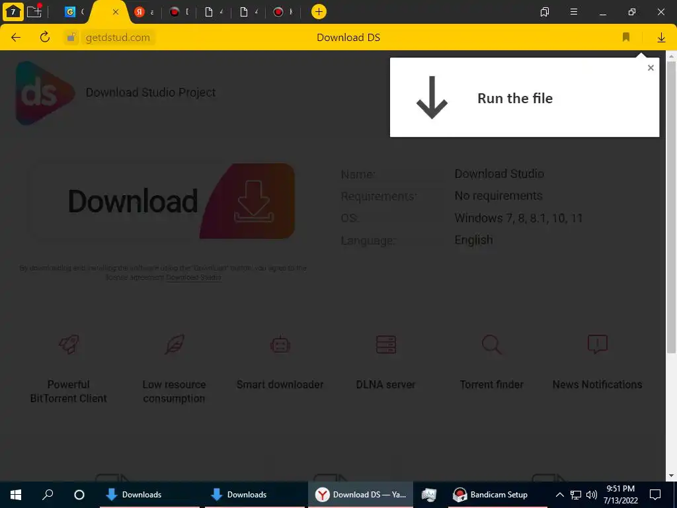The height and width of the screenshot is (508, 677).
Task: Open the second blank document tab
Action: [244, 12]
